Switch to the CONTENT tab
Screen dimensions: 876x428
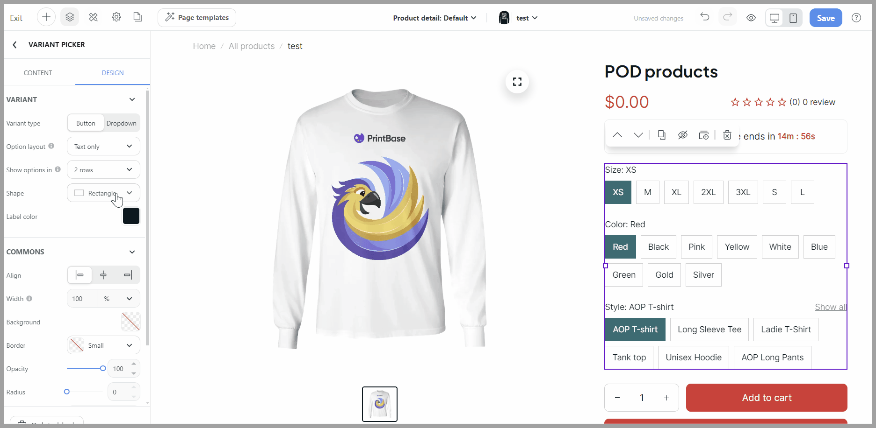[38, 73]
